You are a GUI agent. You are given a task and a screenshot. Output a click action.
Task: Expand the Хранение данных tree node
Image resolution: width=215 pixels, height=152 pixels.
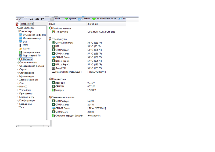(x=17, y=80)
